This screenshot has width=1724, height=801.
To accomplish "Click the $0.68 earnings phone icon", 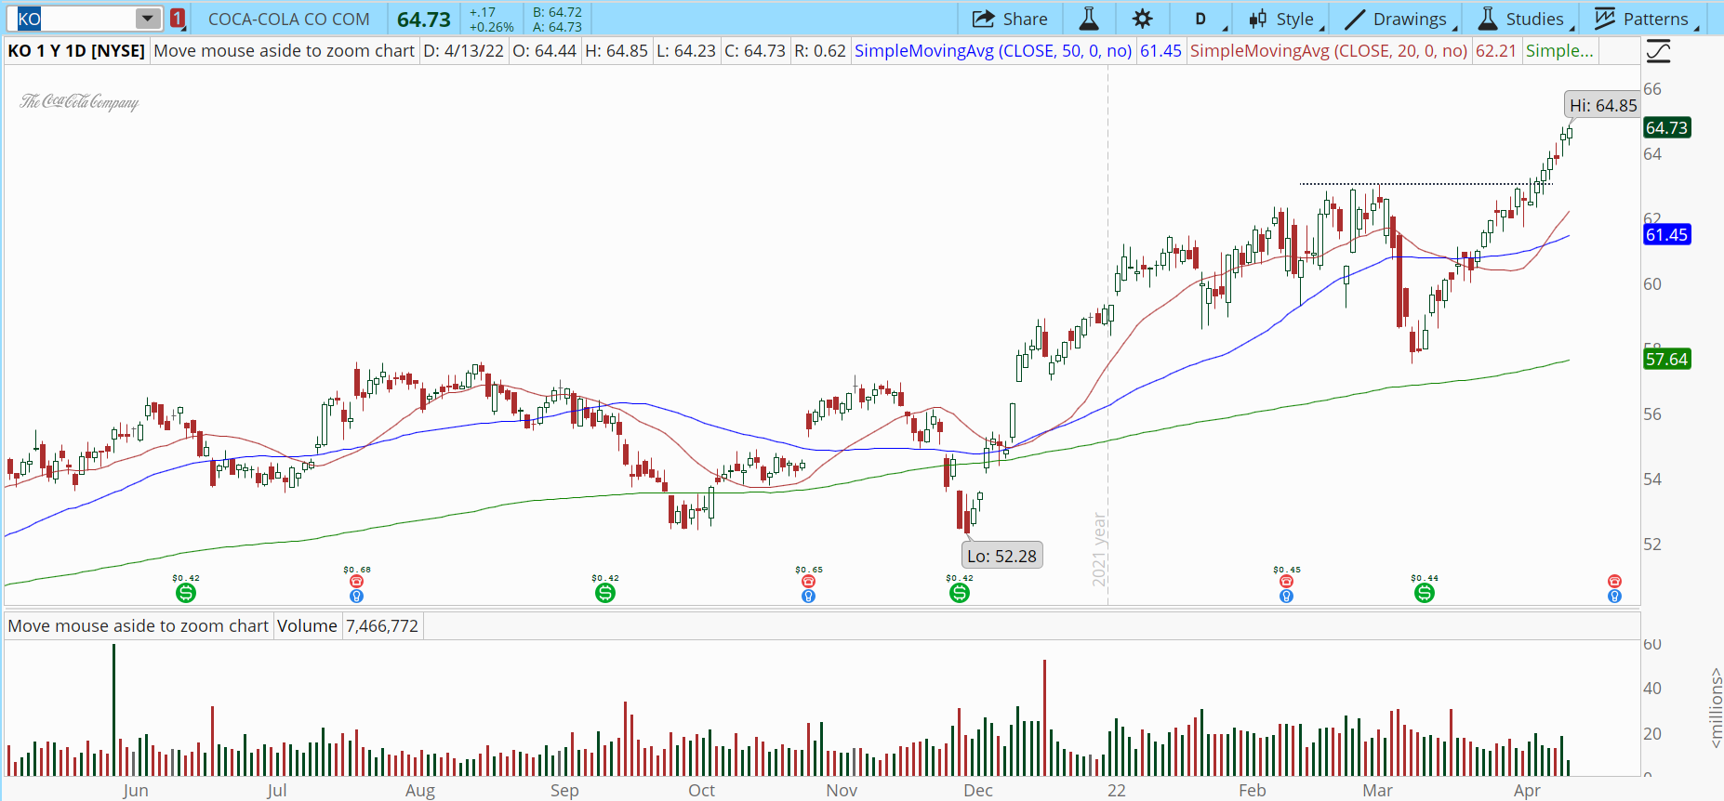I will click(x=356, y=582).
